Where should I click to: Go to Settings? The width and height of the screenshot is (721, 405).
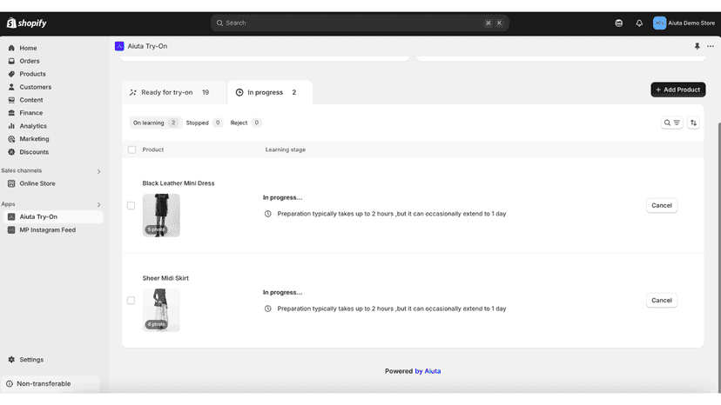click(31, 360)
